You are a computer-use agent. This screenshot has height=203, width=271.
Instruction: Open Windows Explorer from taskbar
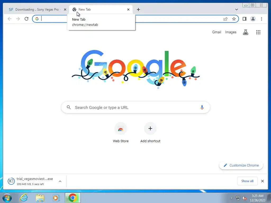coord(40,198)
